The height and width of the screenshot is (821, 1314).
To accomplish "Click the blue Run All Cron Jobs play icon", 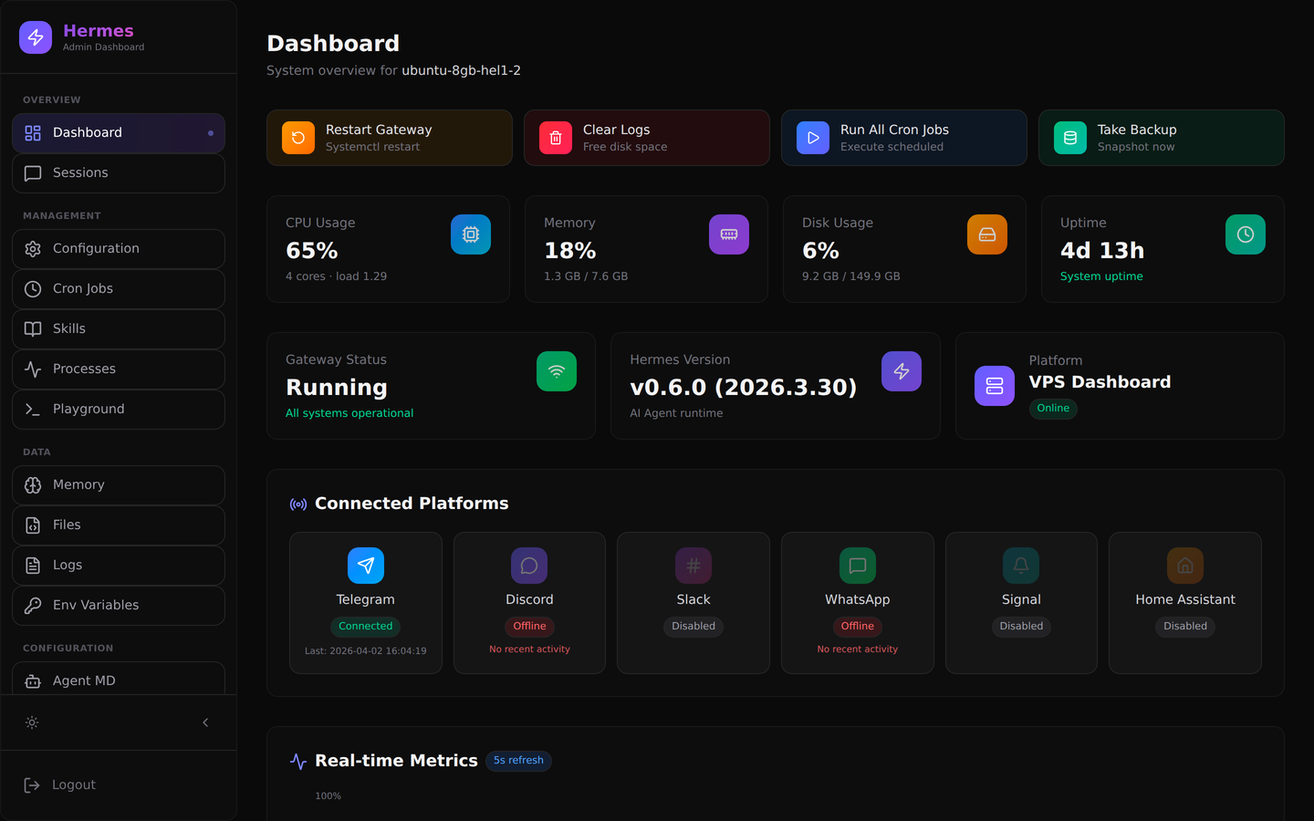I will [813, 138].
